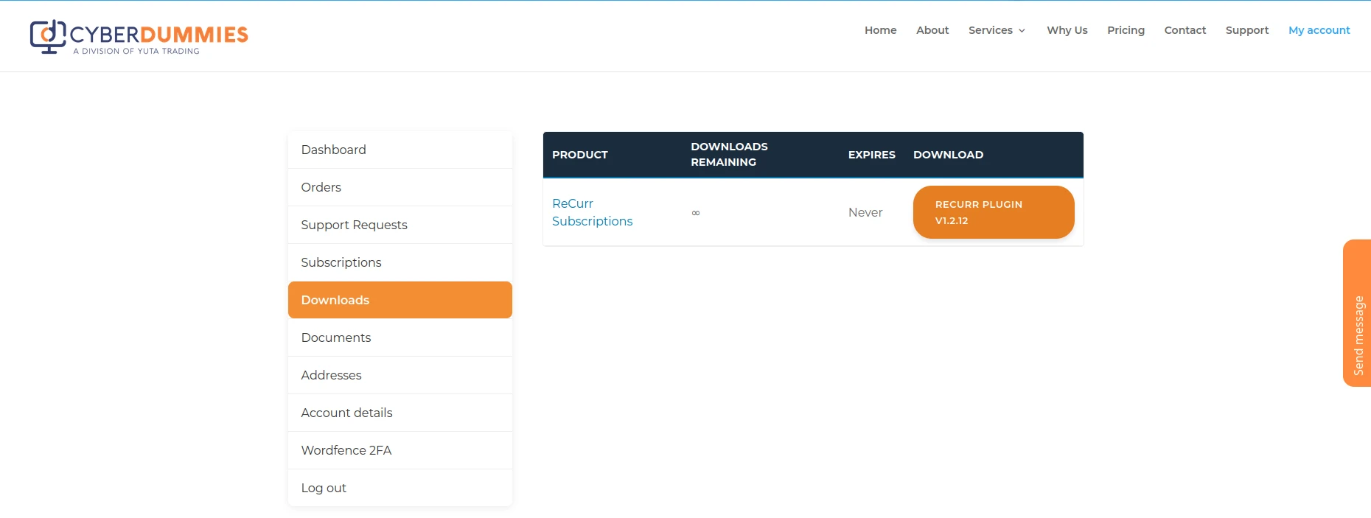Navigate to Pricing
Image resolution: width=1371 pixels, height=518 pixels.
point(1126,30)
